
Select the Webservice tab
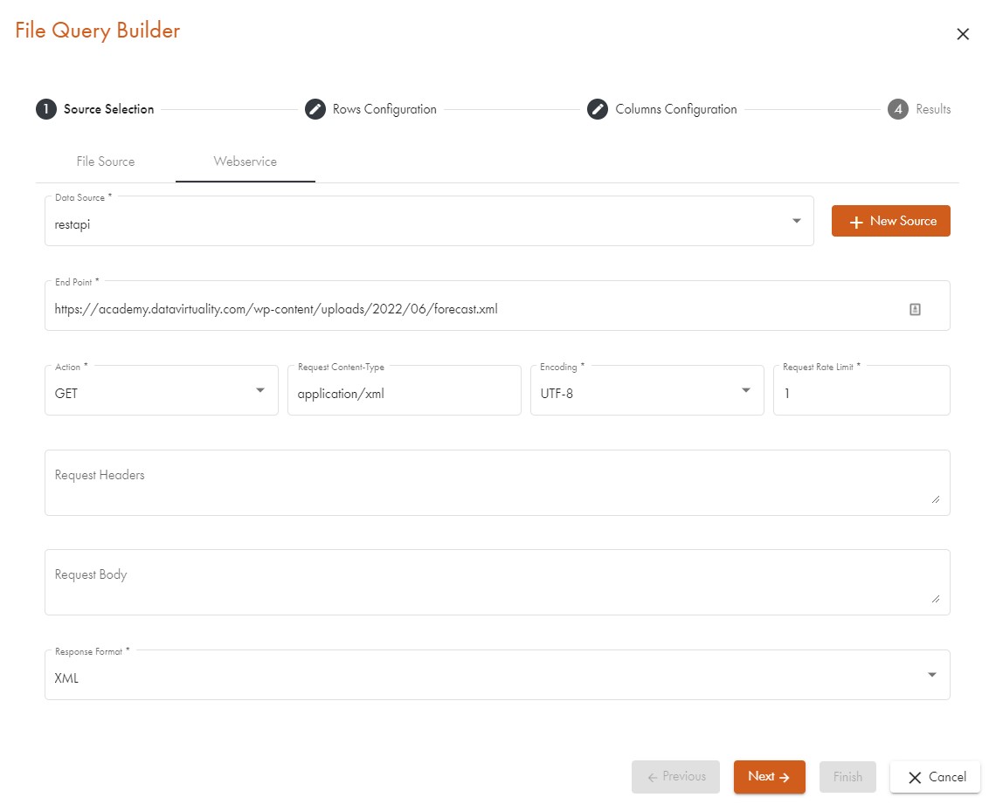point(245,162)
